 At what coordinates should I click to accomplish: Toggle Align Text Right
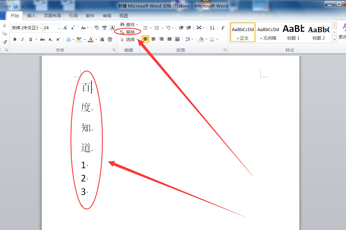click(x=161, y=39)
